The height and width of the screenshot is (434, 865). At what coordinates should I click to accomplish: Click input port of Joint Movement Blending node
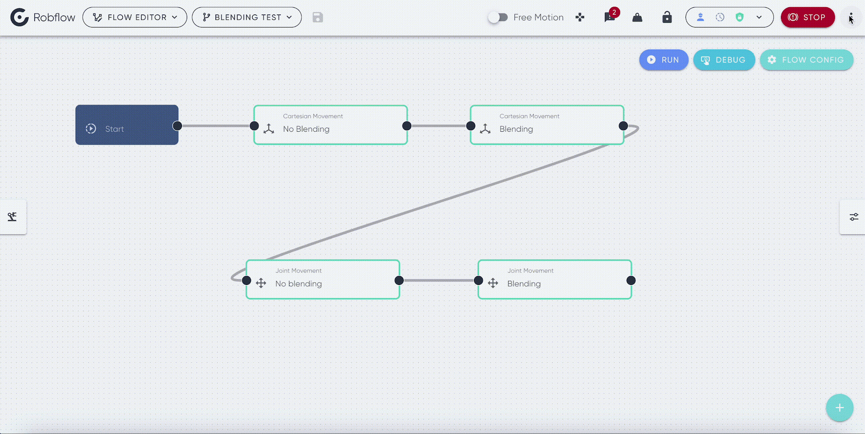tap(478, 280)
